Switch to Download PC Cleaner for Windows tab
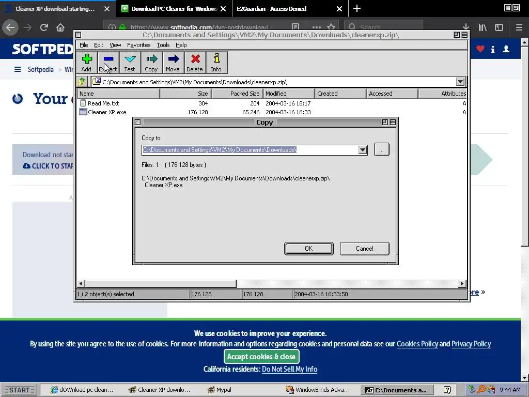Viewport: 529px width, 397px height. pos(174,9)
